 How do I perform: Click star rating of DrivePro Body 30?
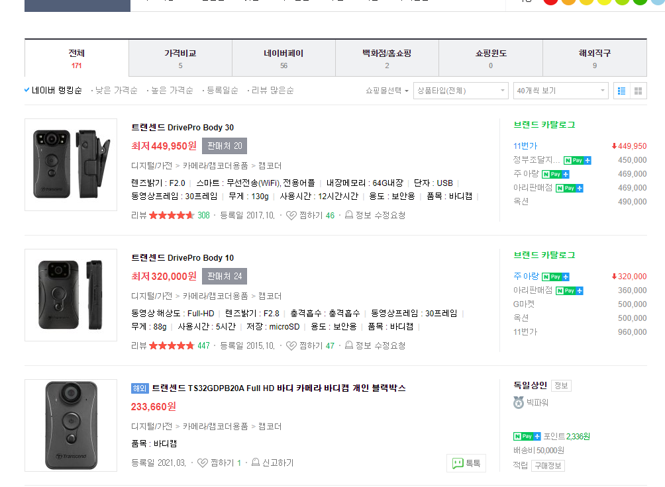point(172,215)
